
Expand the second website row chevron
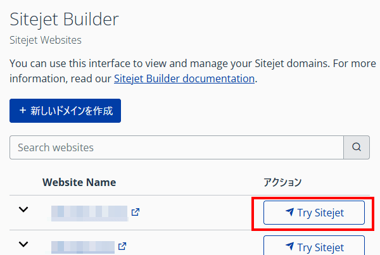23,244
